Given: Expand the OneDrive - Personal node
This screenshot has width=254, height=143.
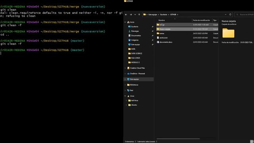Looking at the screenshot, I should (x=125, y=73).
